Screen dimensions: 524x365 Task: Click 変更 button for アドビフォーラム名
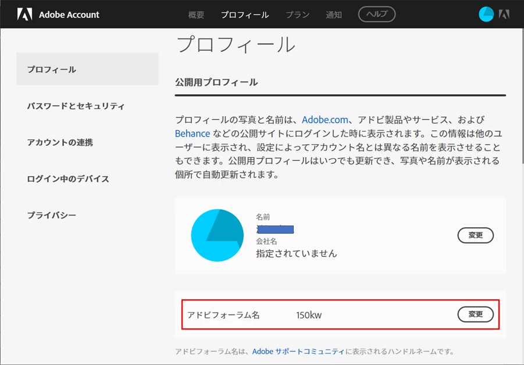[475, 314]
